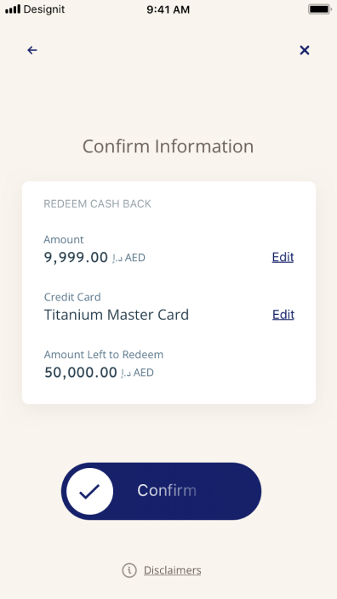Open the Disclaimers link
Viewport: 337px width, 599px height.
point(172,570)
